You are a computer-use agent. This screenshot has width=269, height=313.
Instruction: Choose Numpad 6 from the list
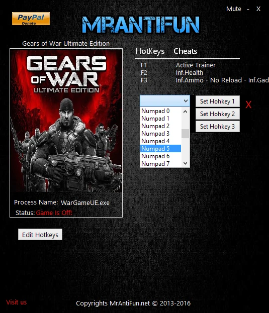point(160,156)
